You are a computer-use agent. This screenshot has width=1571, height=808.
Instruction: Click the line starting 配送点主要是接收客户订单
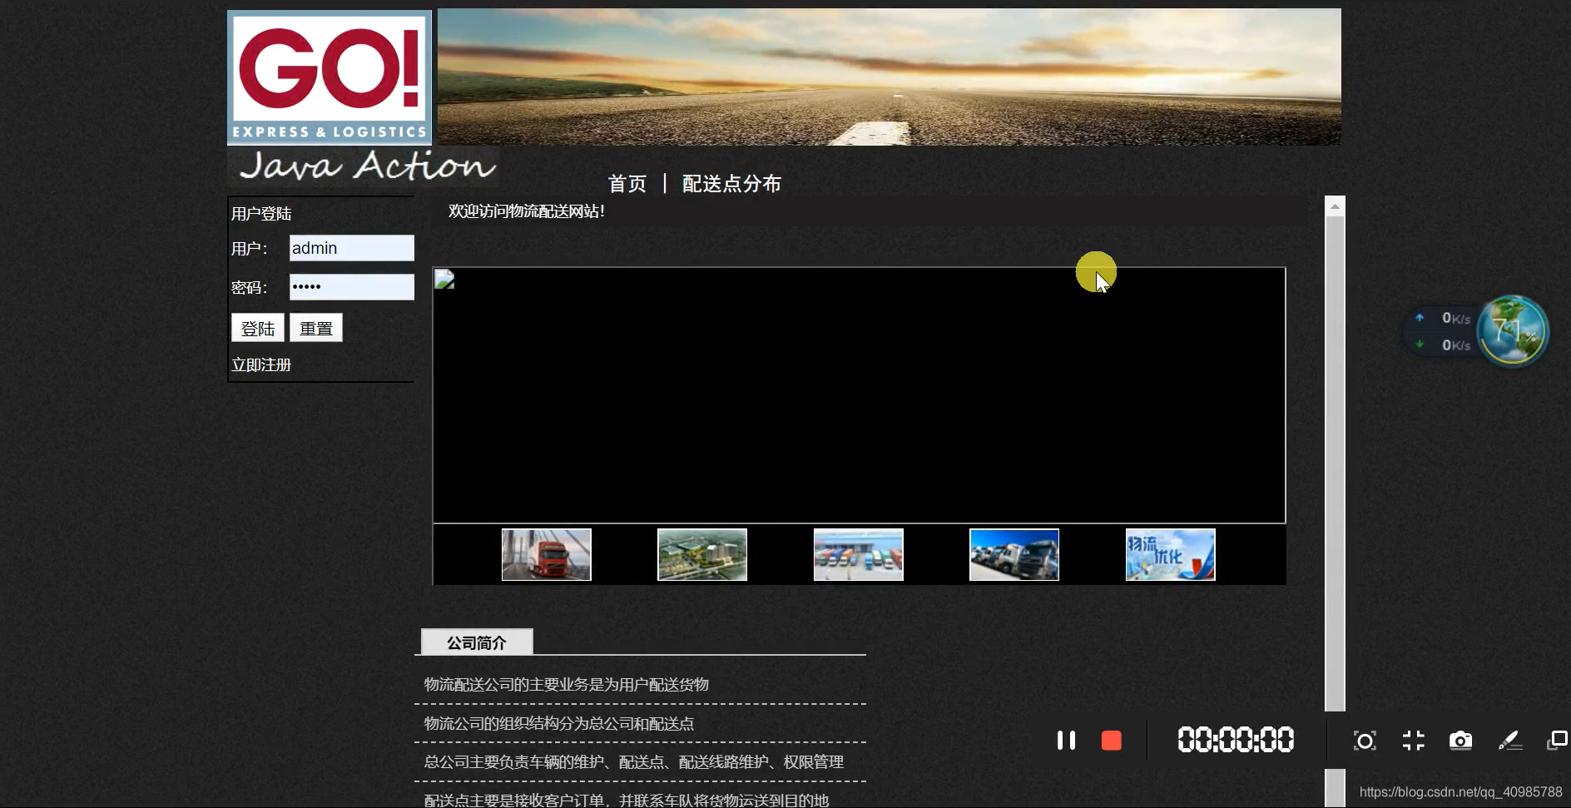(626, 800)
